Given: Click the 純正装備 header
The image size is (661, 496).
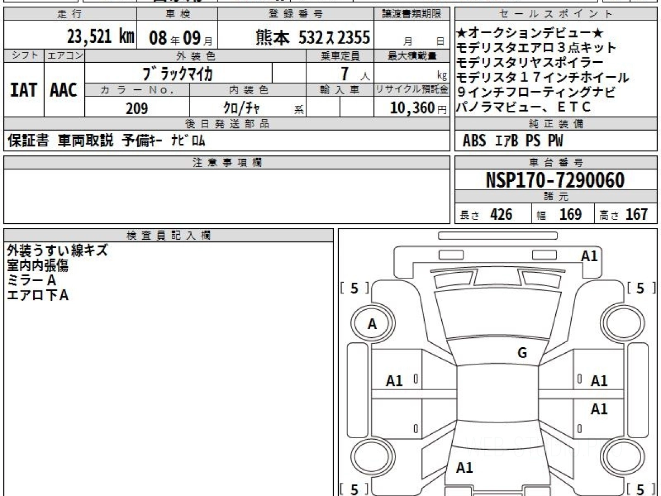Looking at the screenshot, I should click(556, 123).
